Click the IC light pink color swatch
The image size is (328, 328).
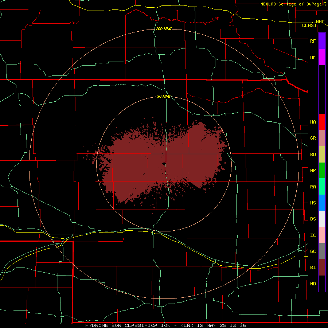tap(322, 235)
